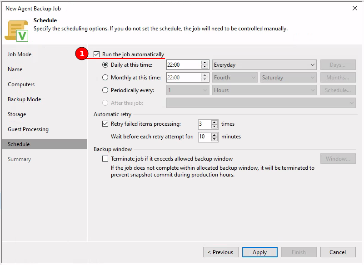This screenshot has width=364, height=265.
Task: Enable Terminate job if exceeds backup window
Action: pos(105,158)
